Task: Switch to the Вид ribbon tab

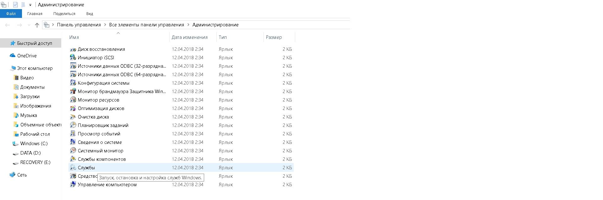Action: [90, 14]
